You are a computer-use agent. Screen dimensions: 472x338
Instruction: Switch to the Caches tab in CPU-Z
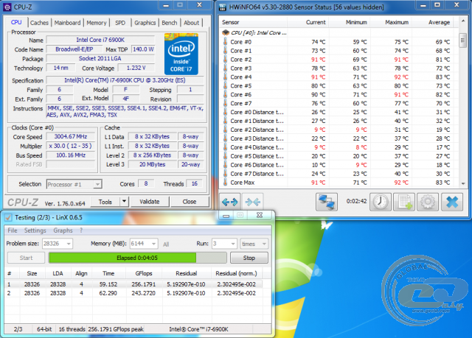[39, 23]
